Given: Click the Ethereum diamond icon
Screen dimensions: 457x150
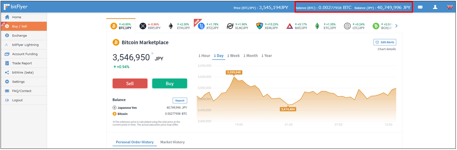Looking at the screenshot, I should pyautogui.click(x=171, y=26).
